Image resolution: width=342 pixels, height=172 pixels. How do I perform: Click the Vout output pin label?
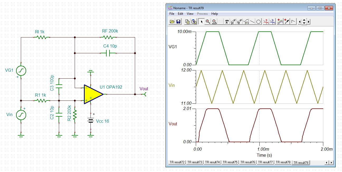pos(144,89)
